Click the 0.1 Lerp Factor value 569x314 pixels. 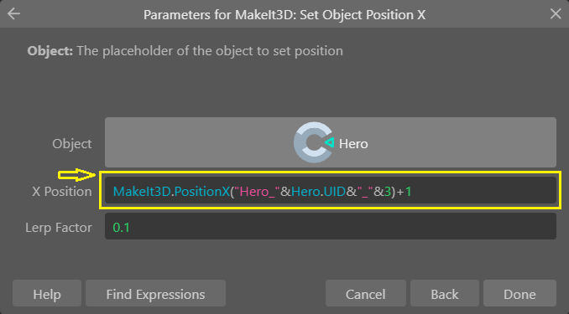click(121, 228)
